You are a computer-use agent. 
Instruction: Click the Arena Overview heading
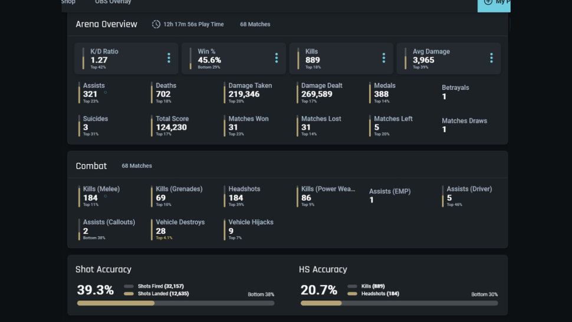(107, 24)
